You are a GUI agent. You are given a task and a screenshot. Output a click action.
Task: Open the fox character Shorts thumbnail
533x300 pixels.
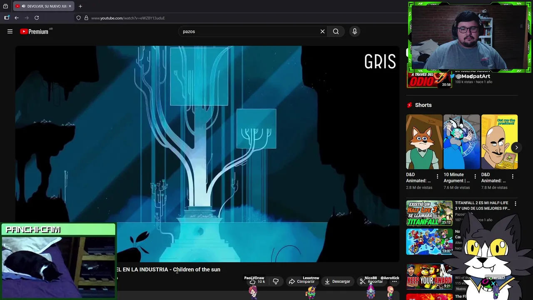424,142
